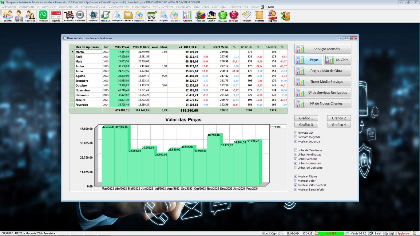This screenshot has height=236, width=420.
Task: Open the CAIXA cash register icon
Action: [212, 16]
